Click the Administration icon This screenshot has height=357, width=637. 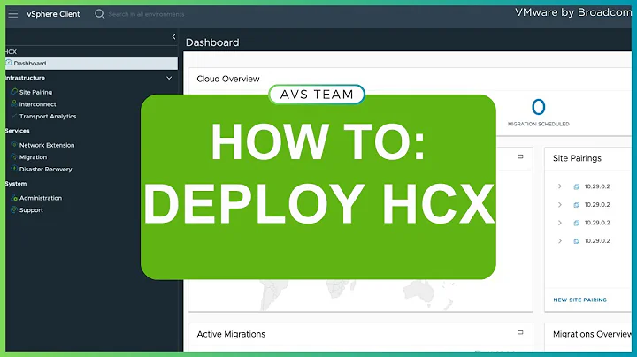(x=14, y=198)
